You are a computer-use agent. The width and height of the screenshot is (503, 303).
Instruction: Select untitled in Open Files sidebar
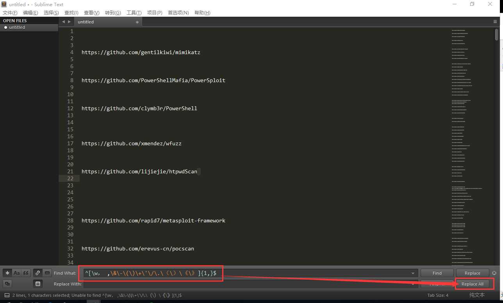pos(29,27)
